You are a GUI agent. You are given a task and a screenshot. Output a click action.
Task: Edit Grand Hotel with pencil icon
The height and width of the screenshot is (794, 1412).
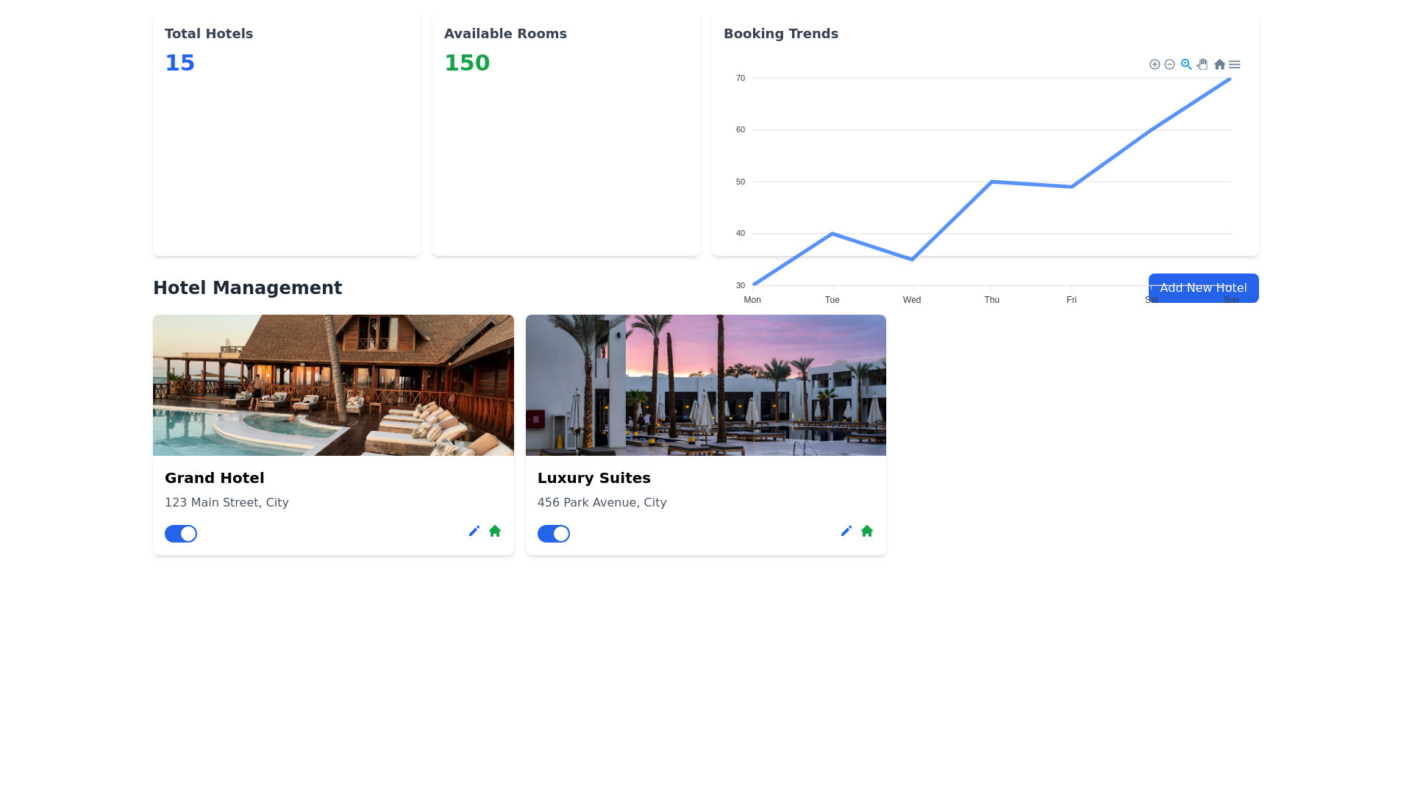point(474,531)
